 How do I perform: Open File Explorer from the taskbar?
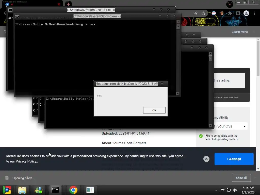pos(22,190)
